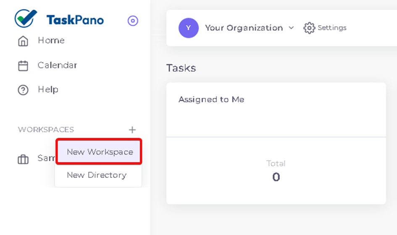
Task: Click the briefcase workspace icon
Action: (23, 159)
